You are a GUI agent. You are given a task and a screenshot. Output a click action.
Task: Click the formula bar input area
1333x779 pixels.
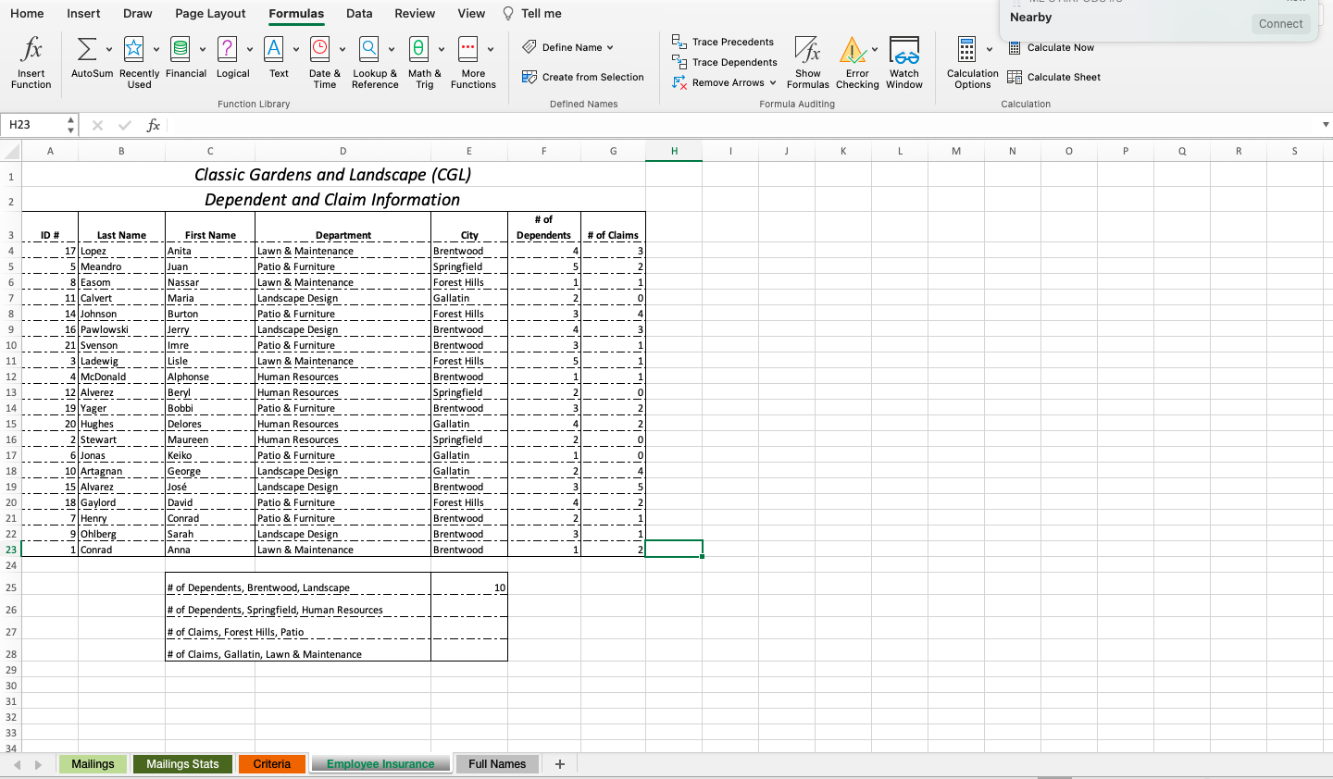(648, 123)
